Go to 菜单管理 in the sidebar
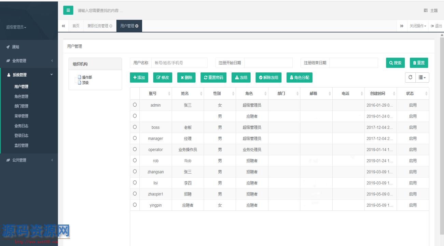The image size is (444, 246). [x=22, y=116]
